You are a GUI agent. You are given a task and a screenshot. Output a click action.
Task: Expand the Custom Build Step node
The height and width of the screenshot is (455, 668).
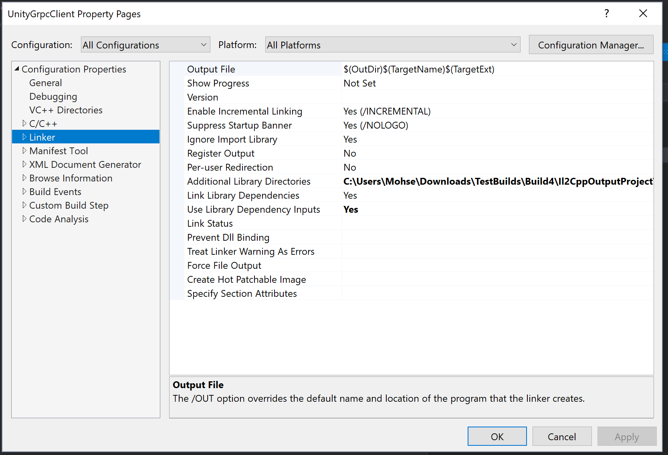(x=25, y=205)
